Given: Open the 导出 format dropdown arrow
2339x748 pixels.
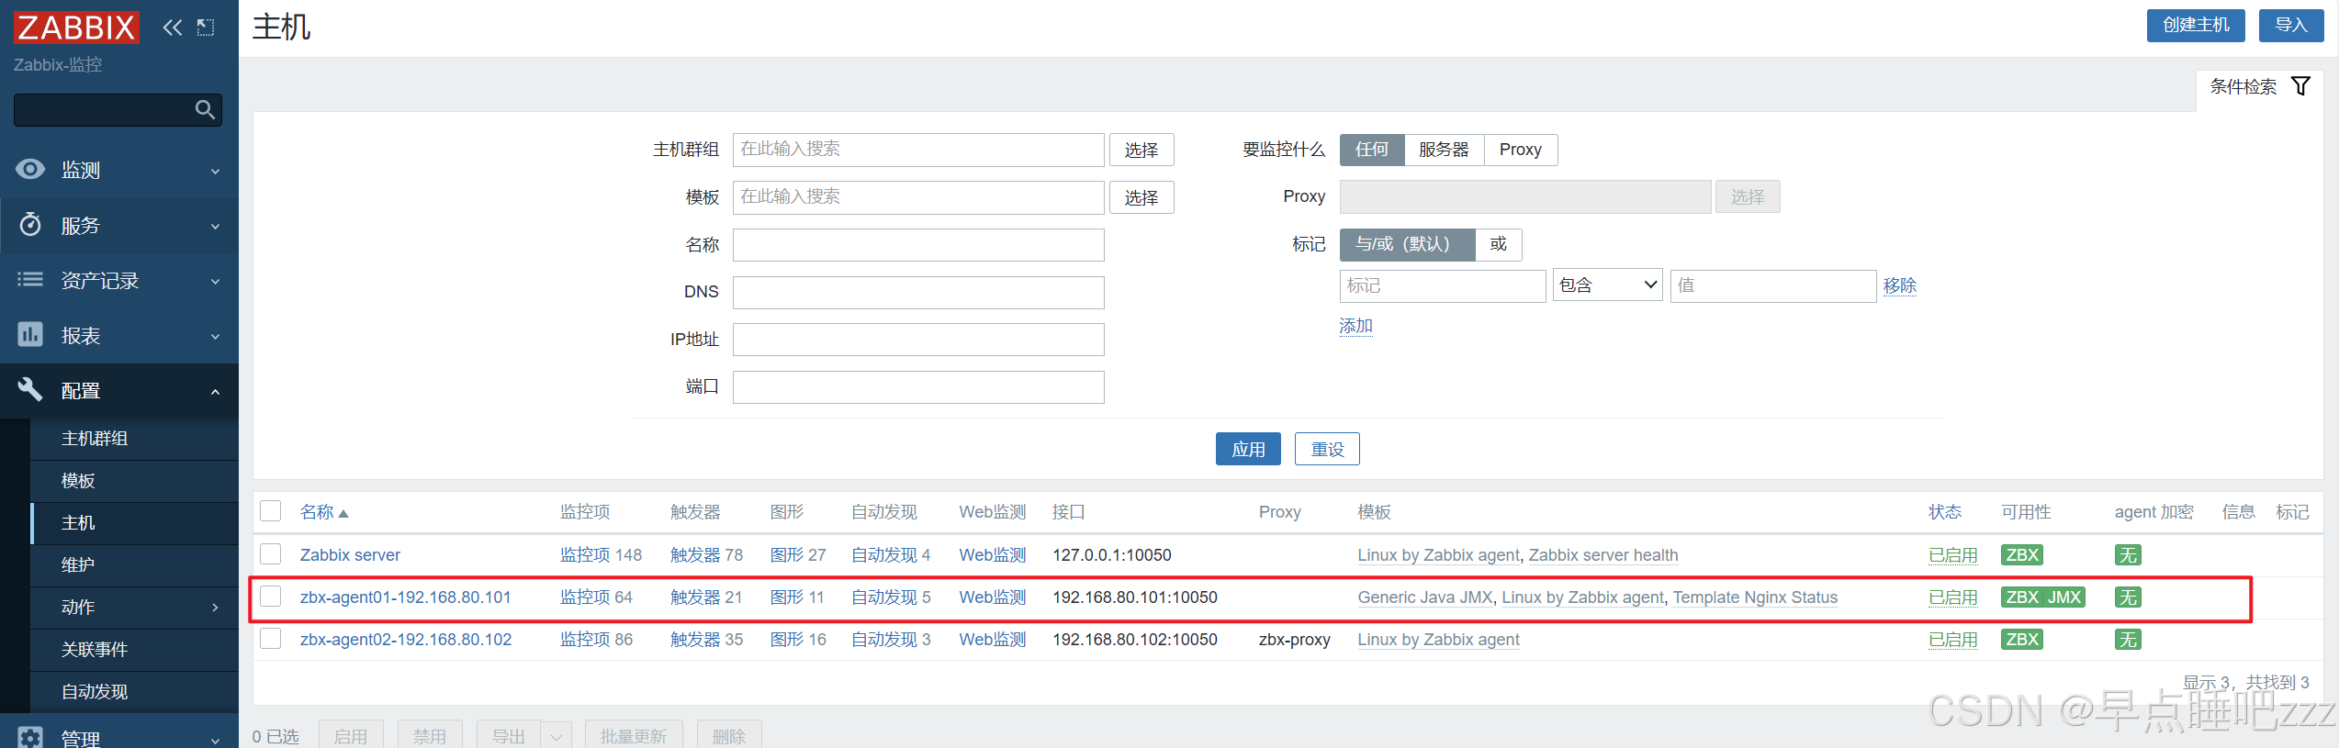Looking at the screenshot, I should click(557, 736).
